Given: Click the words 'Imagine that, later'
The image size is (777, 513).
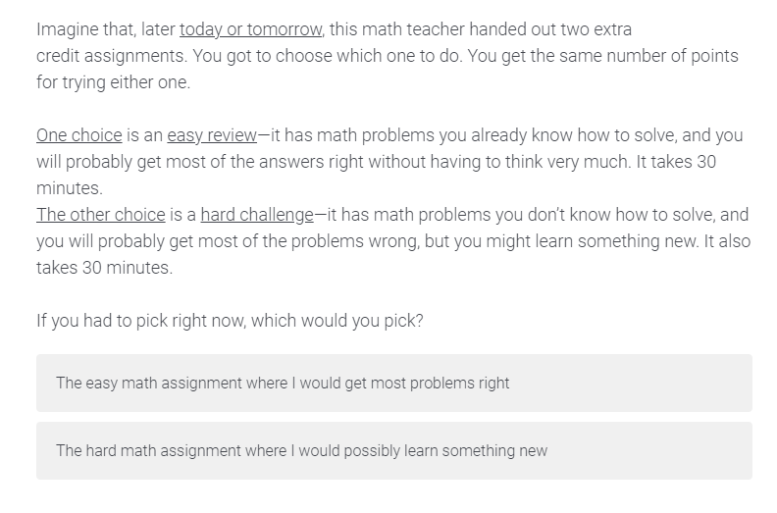Looking at the screenshot, I should point(106,29).
